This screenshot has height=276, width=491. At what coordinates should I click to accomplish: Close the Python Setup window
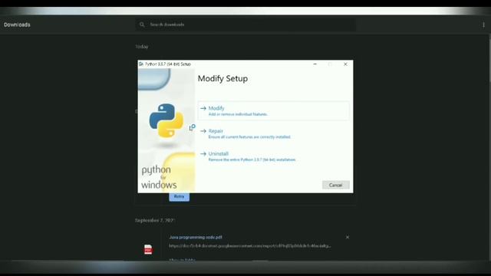[x=345, y=64]
